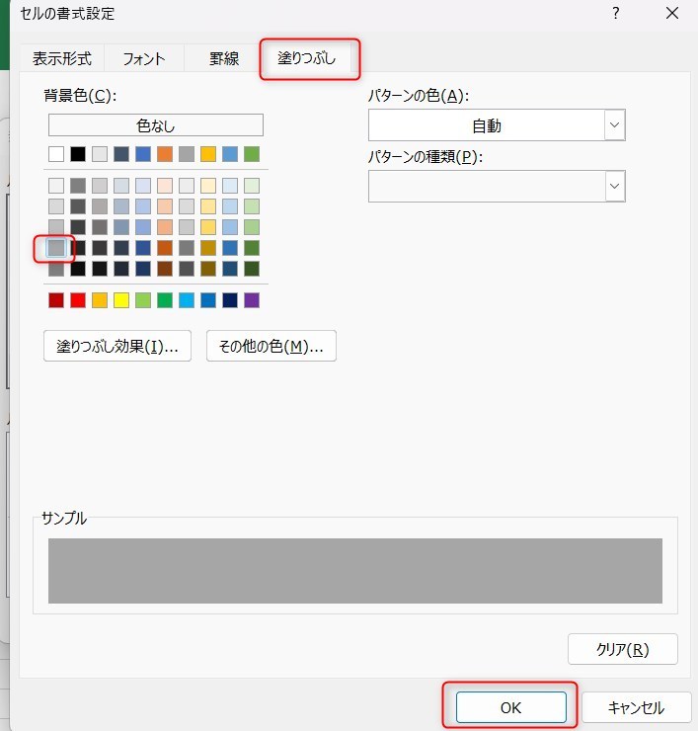This screenshot has height=731, width=698.
Task: Choose the blue theme color swatch
Action: click(143, 154)
